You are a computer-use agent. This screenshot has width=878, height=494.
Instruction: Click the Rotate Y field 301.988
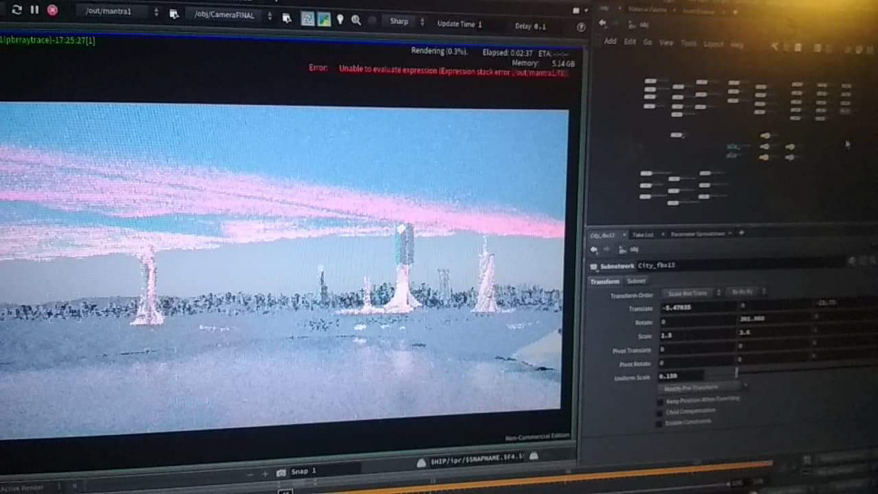[775, 319]
